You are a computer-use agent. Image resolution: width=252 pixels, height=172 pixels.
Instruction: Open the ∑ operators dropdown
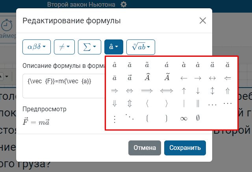89,47
